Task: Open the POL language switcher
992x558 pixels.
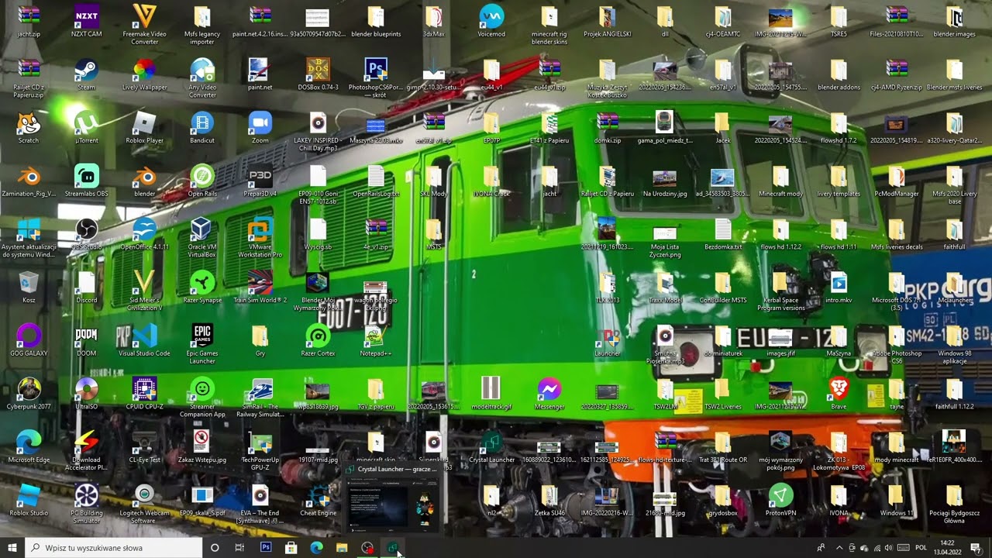Action: 921,548
